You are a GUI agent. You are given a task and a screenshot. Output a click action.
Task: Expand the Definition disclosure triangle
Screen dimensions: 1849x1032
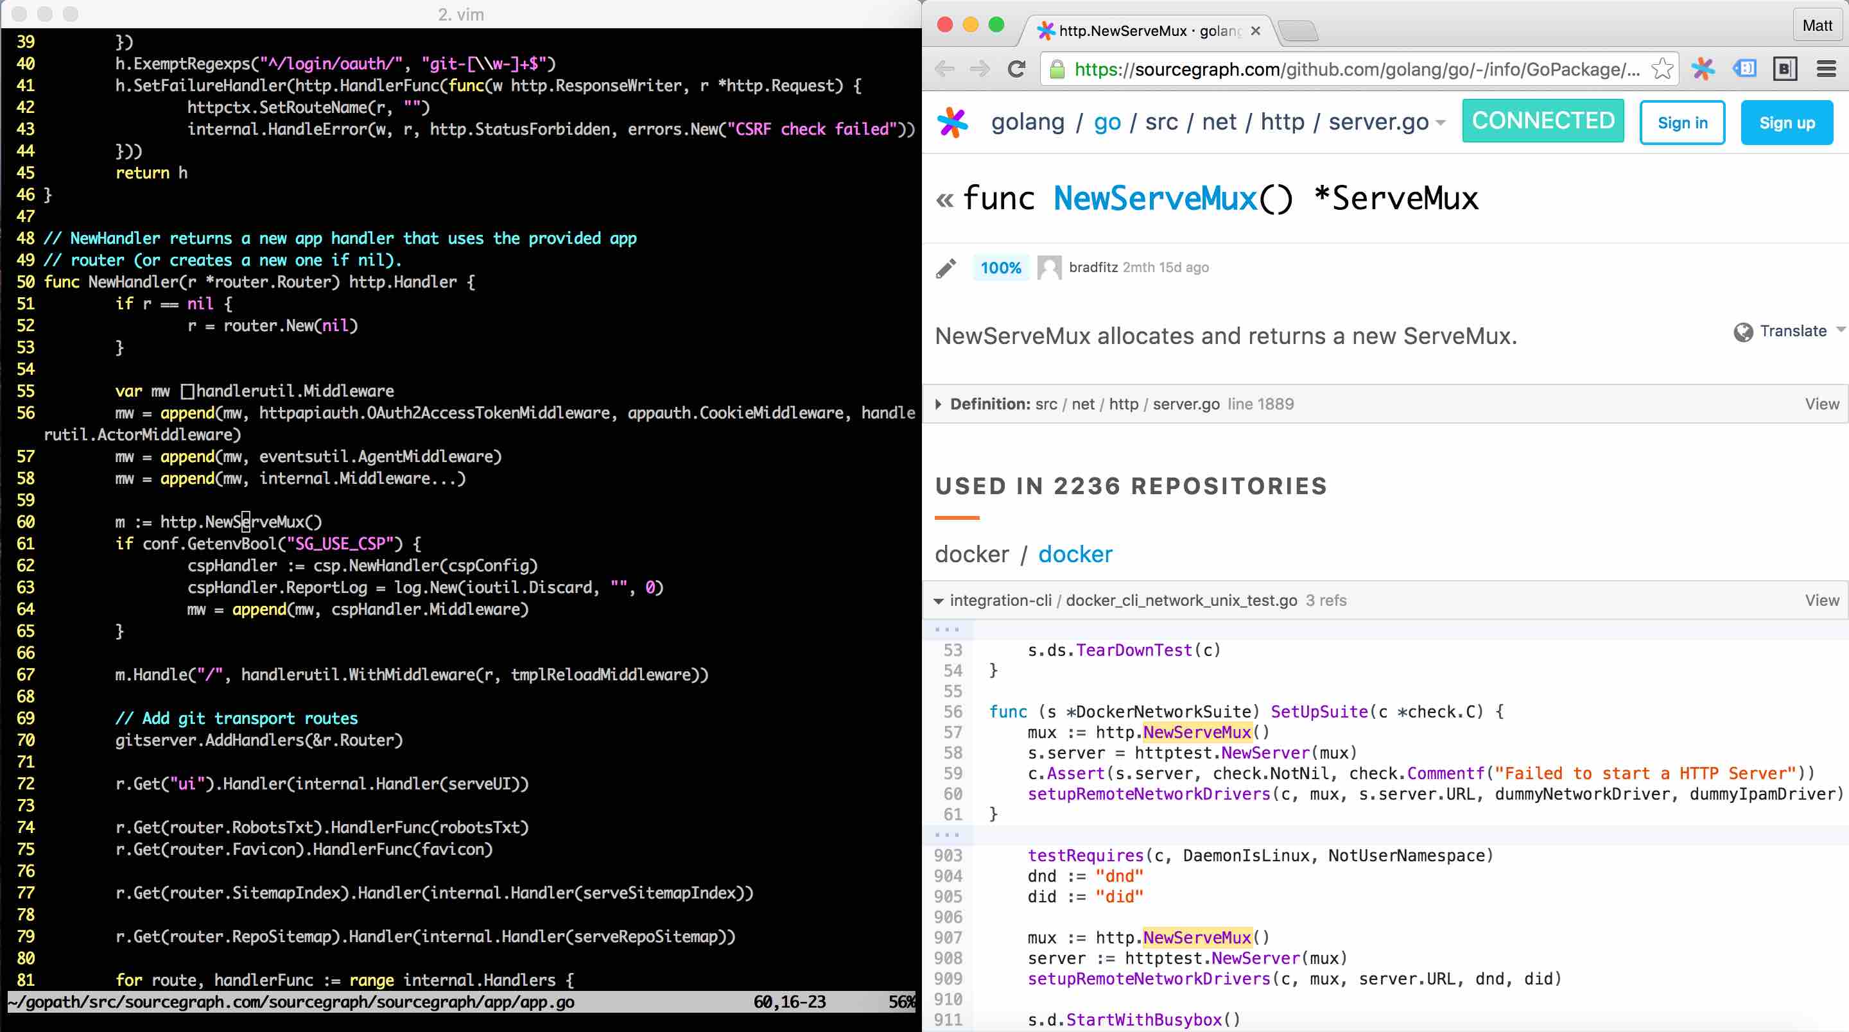coord(938,404)
